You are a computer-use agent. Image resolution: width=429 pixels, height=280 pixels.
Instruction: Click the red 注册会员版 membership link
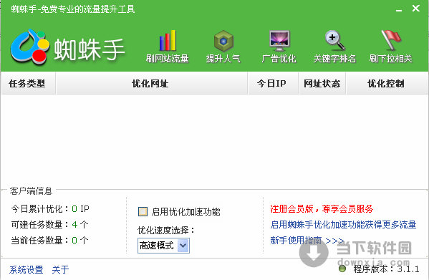click(x=322, y=209)
